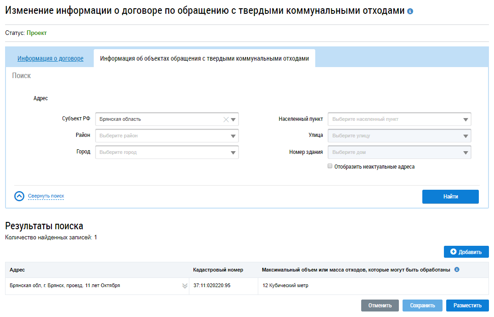494x317 pixels.
Task: Enable Отобразить неактуальные адреса checkbox
Action: (330, 167)
